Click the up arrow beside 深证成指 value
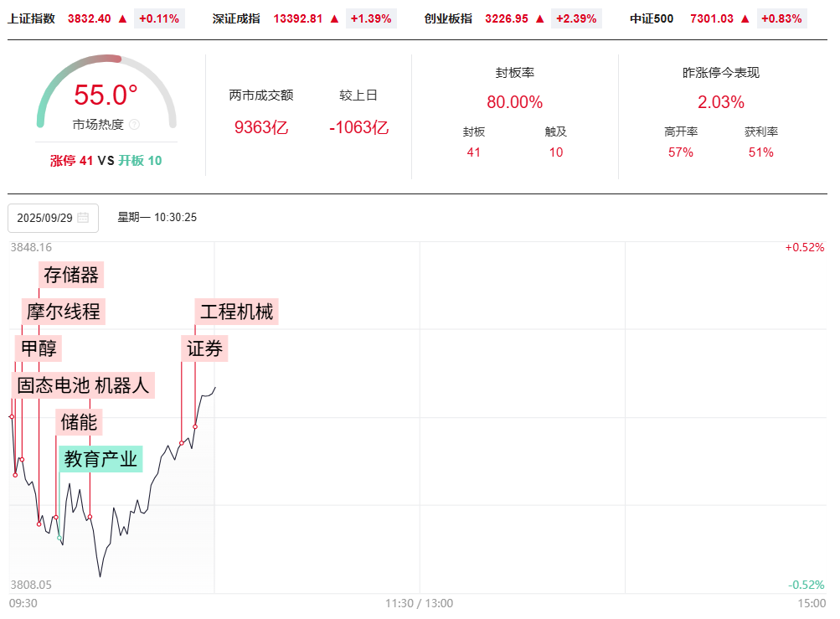840x619 pixels. [334, 18]
